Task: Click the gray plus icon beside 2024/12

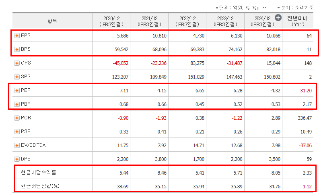Action: pos(278,18)
